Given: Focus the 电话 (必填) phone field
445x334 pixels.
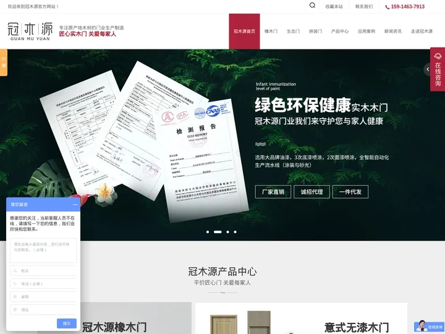Looking at the screenshot, I should 43,284.
